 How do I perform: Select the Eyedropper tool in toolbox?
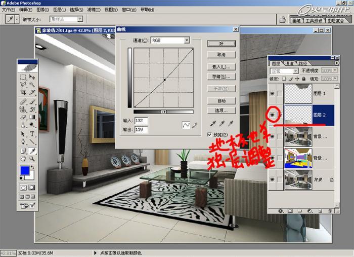(32, 151)
